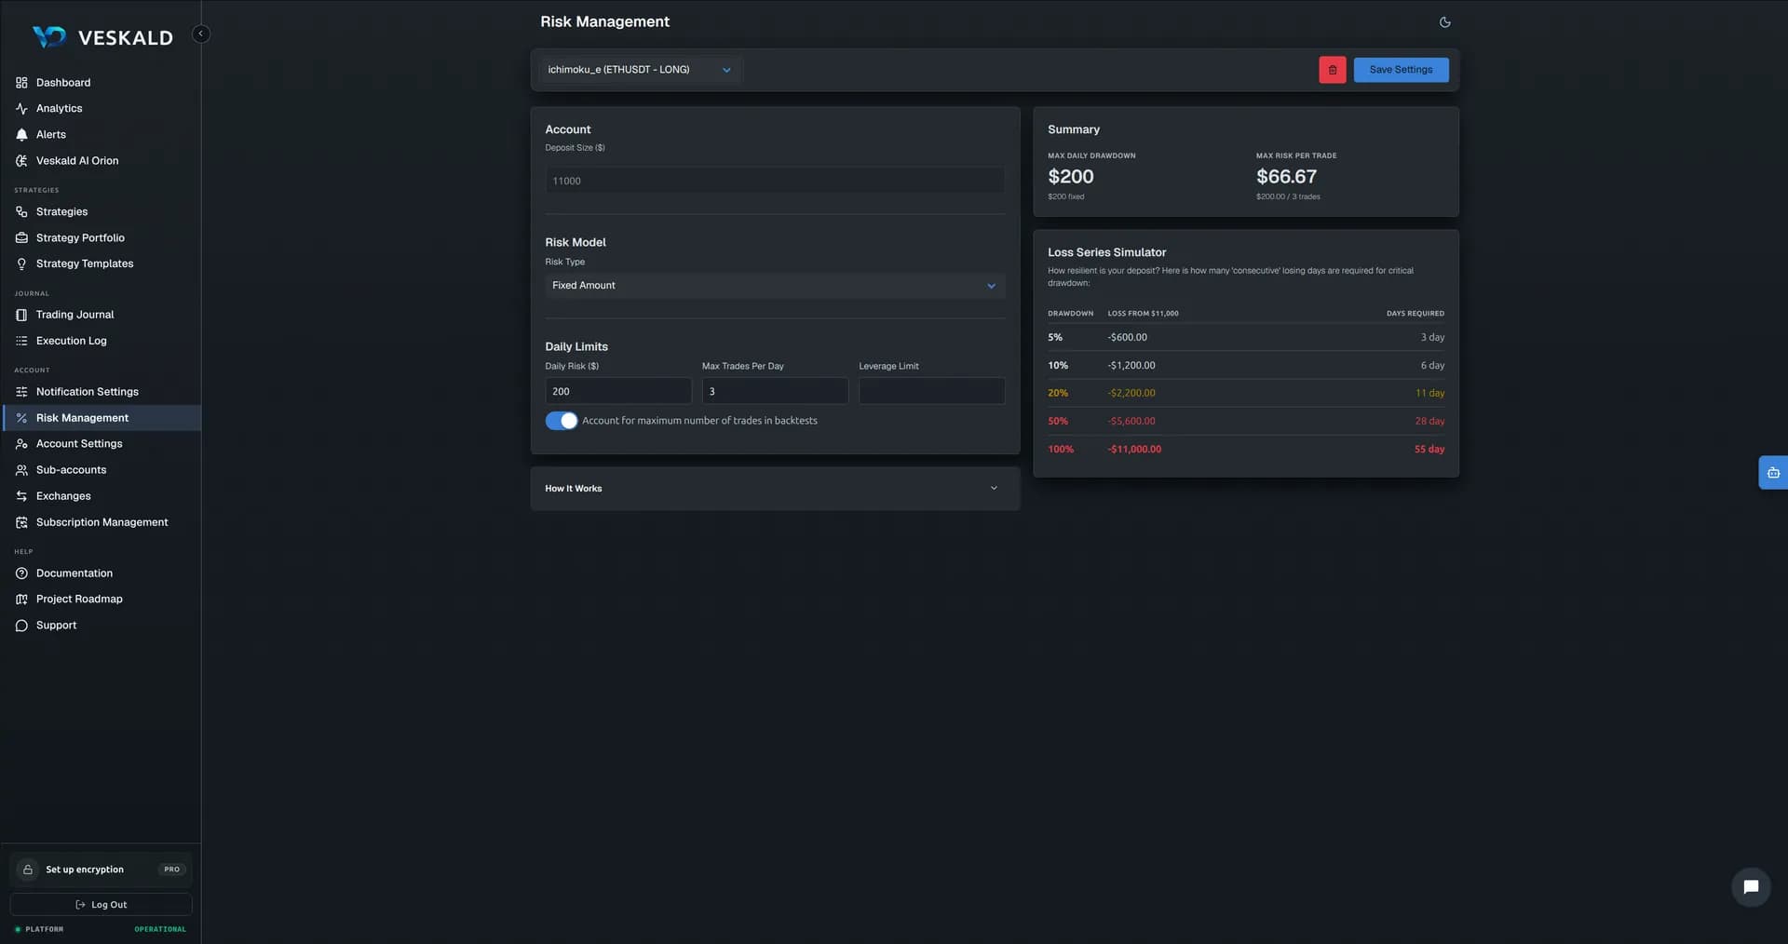Click the Trading Journal book icon
Screen dimensions: 1788x944
21,315
